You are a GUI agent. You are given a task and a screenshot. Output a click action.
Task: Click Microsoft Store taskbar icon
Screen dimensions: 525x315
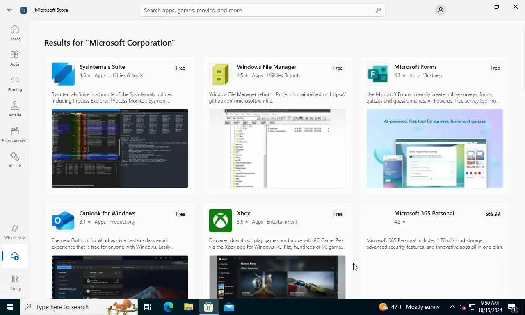click(x=208, y=307)
